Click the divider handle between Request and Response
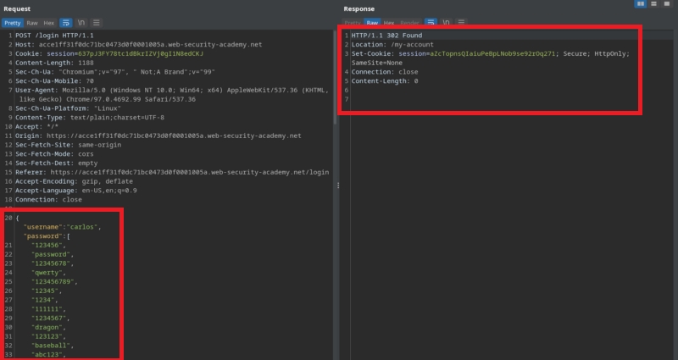The image size is (678, 360). [338, 186]
